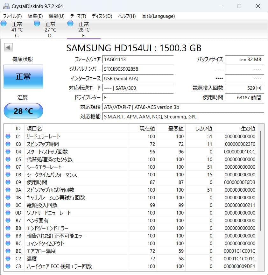Select raw value 0000000010CC
Viewport: 268px width, 275px height.
pos(240,152)
